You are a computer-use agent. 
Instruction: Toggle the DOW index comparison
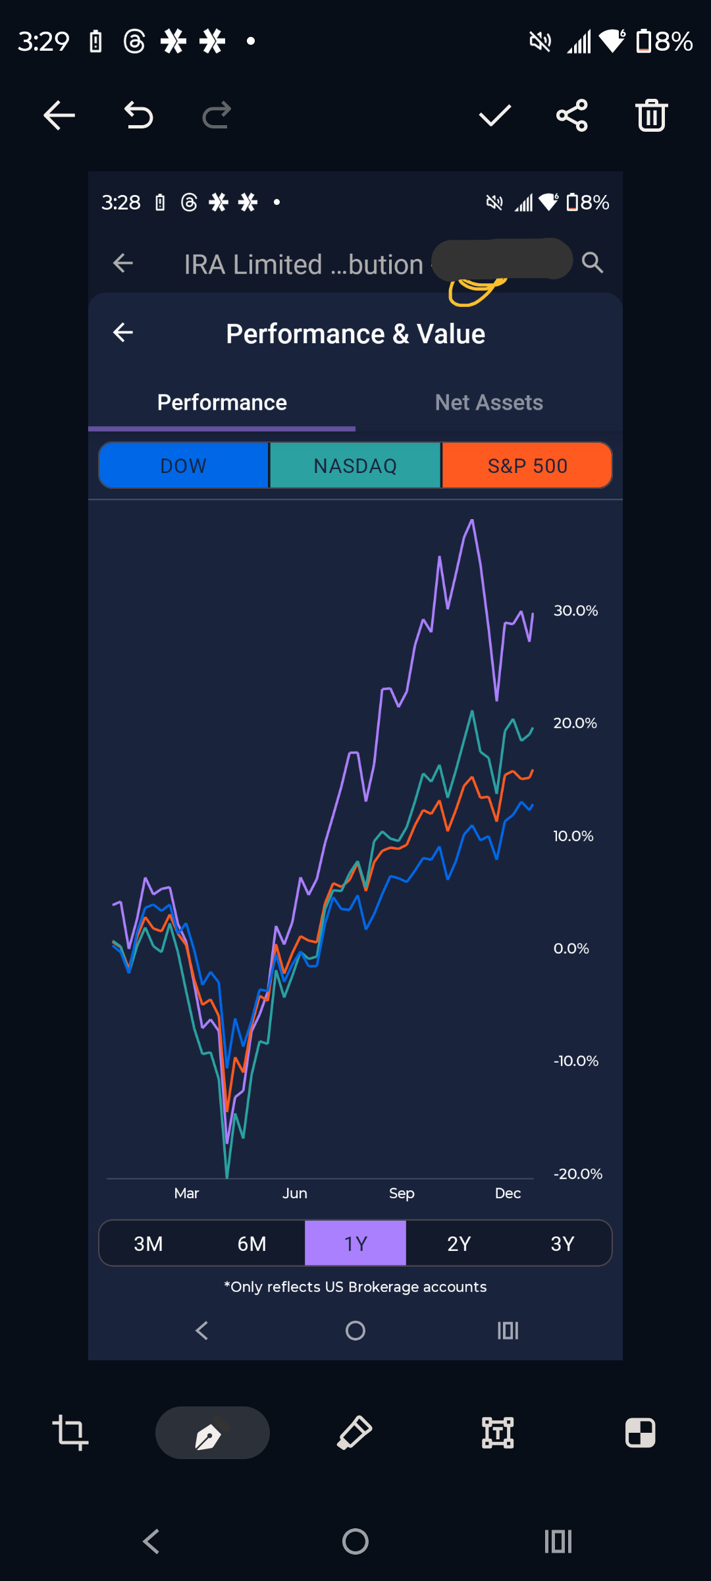click(184, 466)
